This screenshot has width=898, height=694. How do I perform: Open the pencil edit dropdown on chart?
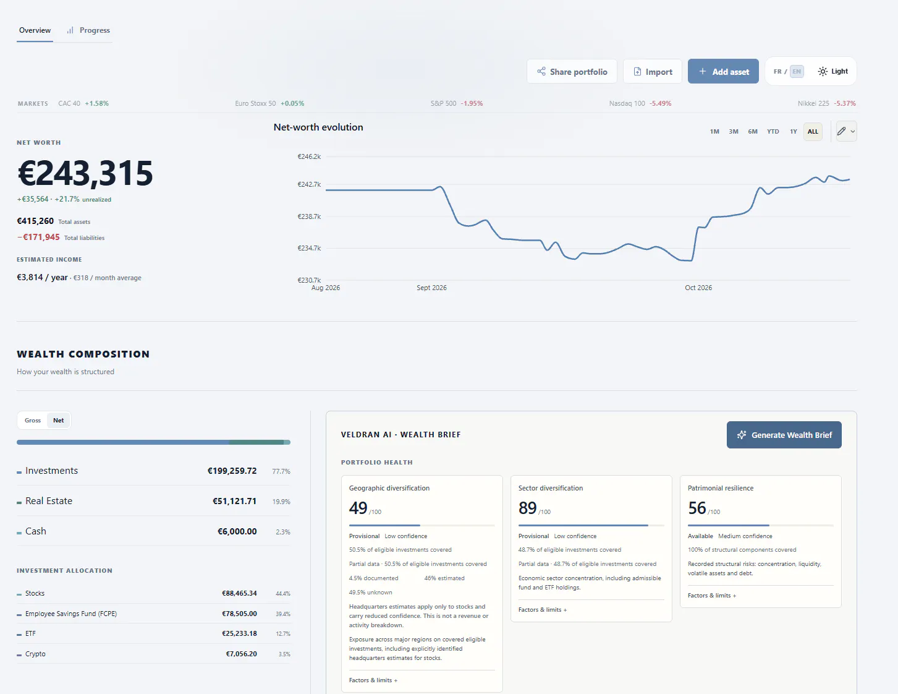(x=846, y=131)
